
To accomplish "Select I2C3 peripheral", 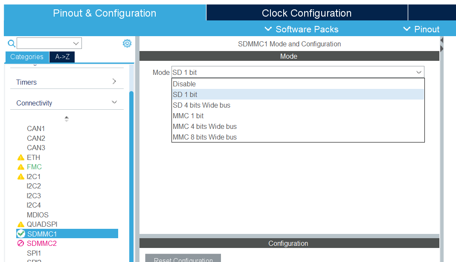I will (34, 196).
